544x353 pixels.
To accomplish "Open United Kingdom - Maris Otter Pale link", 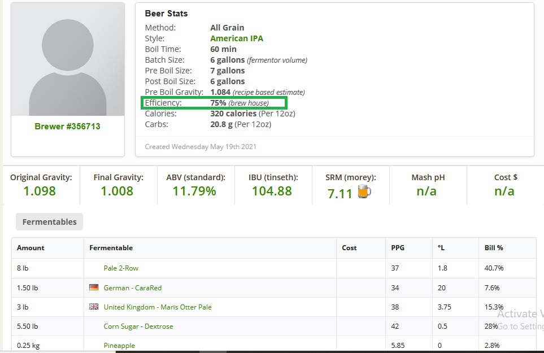I will (158, 307).
